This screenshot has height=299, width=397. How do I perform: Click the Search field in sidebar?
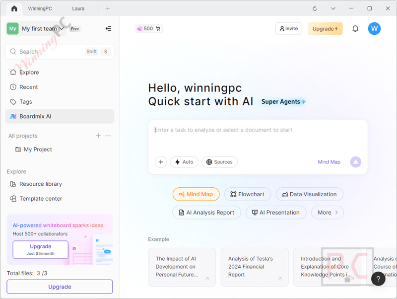60,52
